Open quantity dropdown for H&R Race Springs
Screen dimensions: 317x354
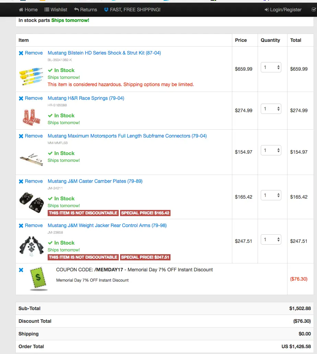[271, 109]
